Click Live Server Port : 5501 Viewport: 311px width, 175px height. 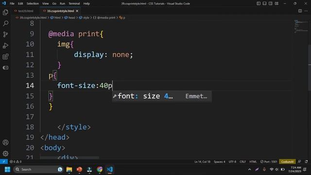pos(269,162)
